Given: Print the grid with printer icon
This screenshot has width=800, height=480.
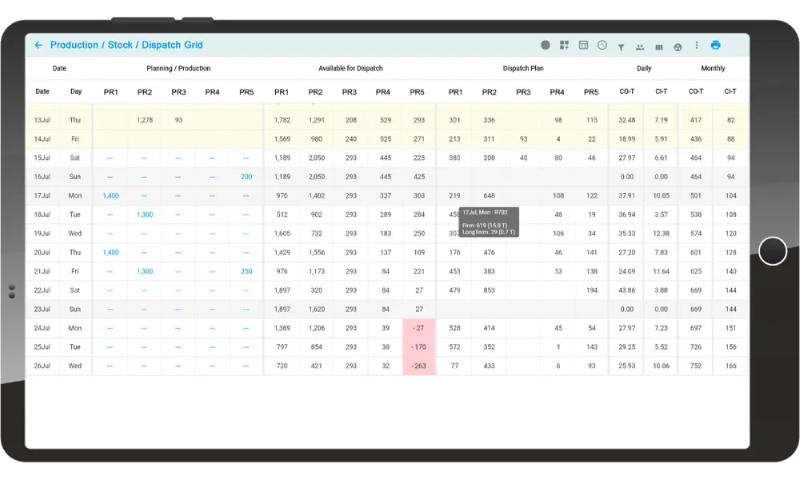Looking at the screenshot, I should [x=716, y=46].
